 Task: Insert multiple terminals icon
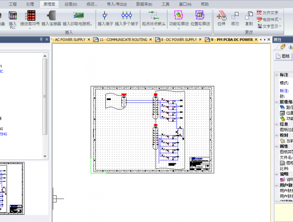click(127, 15)
